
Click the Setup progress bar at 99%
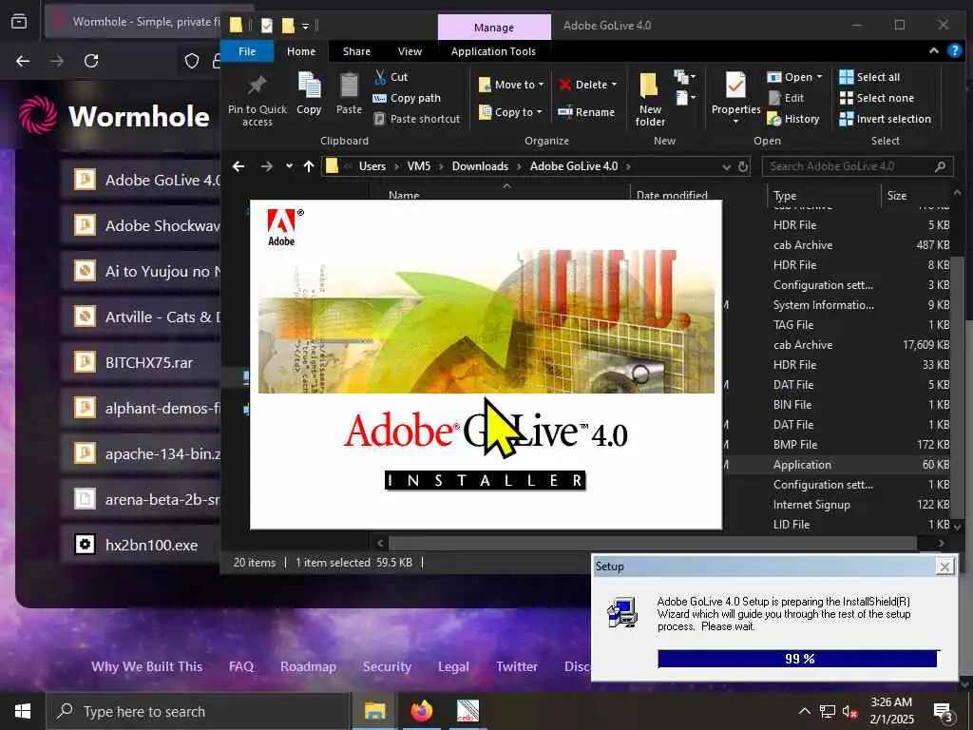click(x=798, y=659)
